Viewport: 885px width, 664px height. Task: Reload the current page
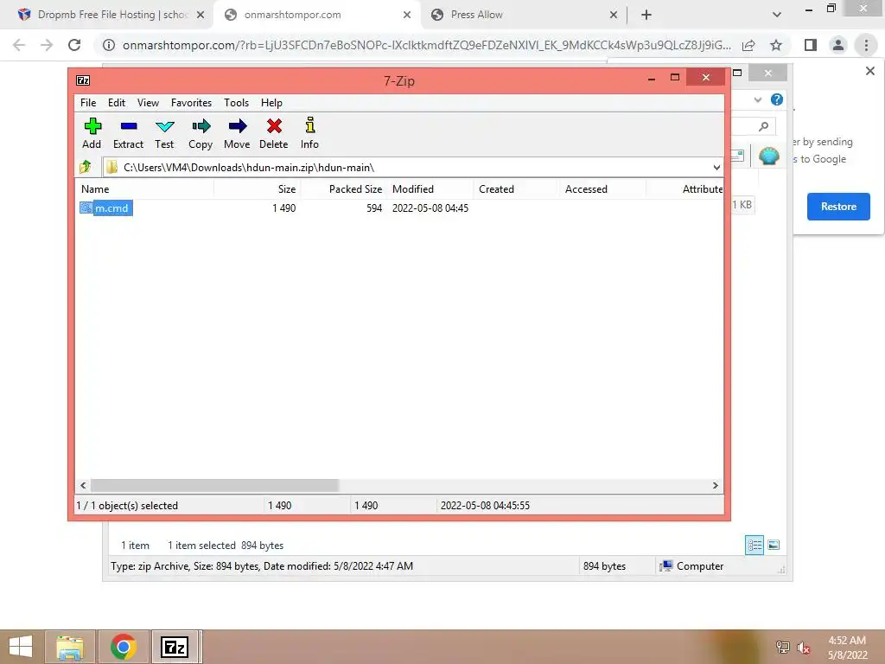coord(74,45)
